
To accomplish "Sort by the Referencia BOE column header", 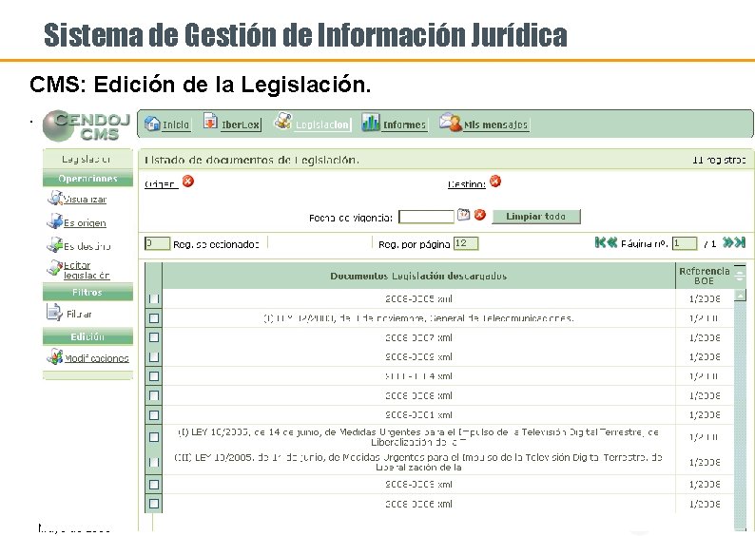I will click(704, 276).
